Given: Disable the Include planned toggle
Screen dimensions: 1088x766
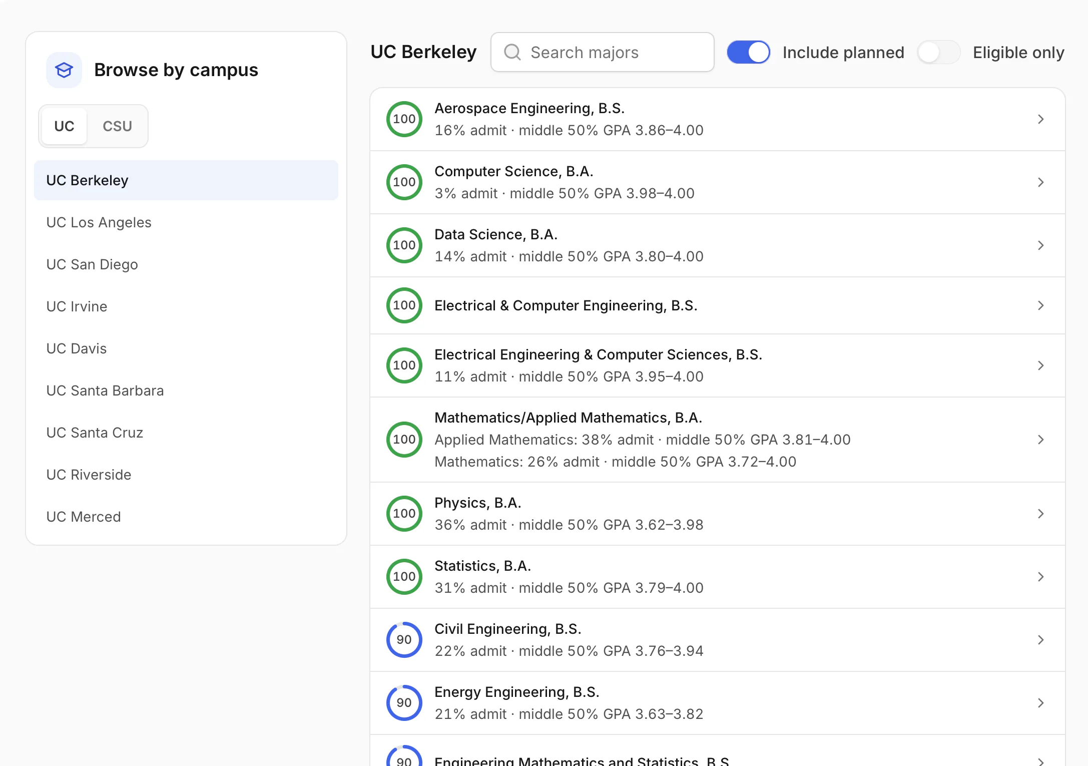Looking at the screenshot, I should tap(748, 52).
